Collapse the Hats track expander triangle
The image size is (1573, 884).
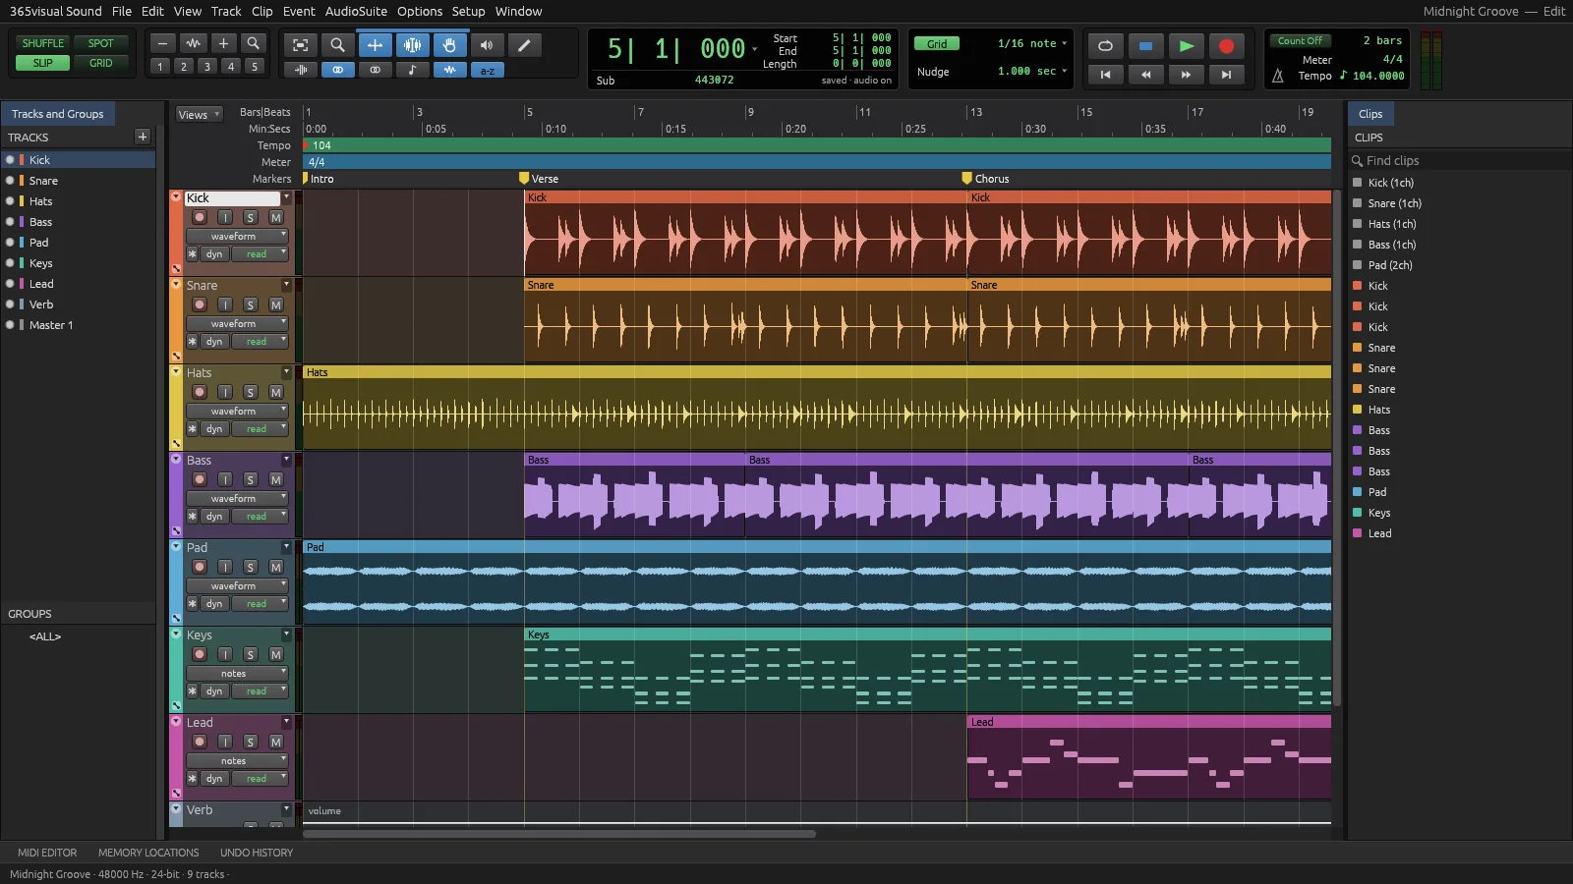click(x=176, y=372)
